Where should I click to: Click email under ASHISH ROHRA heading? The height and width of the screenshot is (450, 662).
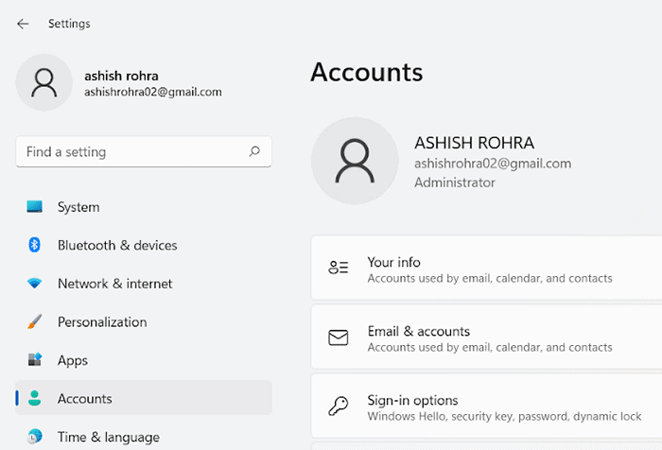coord(493,164)
